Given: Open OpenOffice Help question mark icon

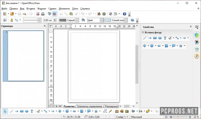Looking at the screenshot, I should (x=124, y=14).
